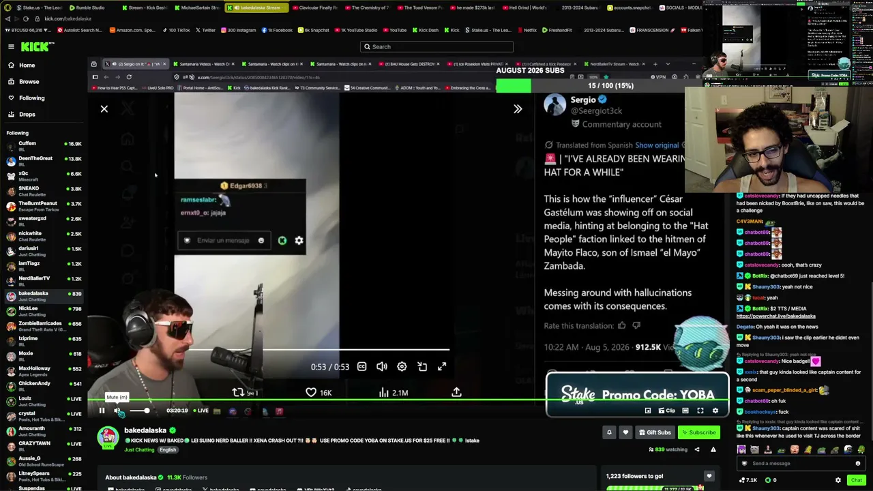Image resolution: width=873 pixels, height=491 pixels.
Task: Open NerdBallerTV channel in sidebar
Action: [44, 281]
